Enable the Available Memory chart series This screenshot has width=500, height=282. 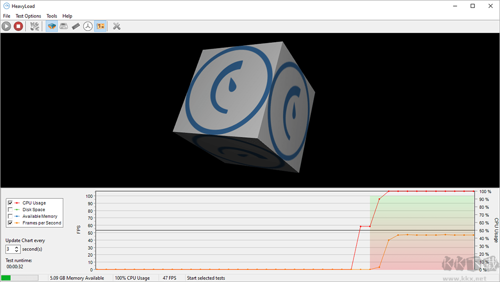[x=10, y=216]
